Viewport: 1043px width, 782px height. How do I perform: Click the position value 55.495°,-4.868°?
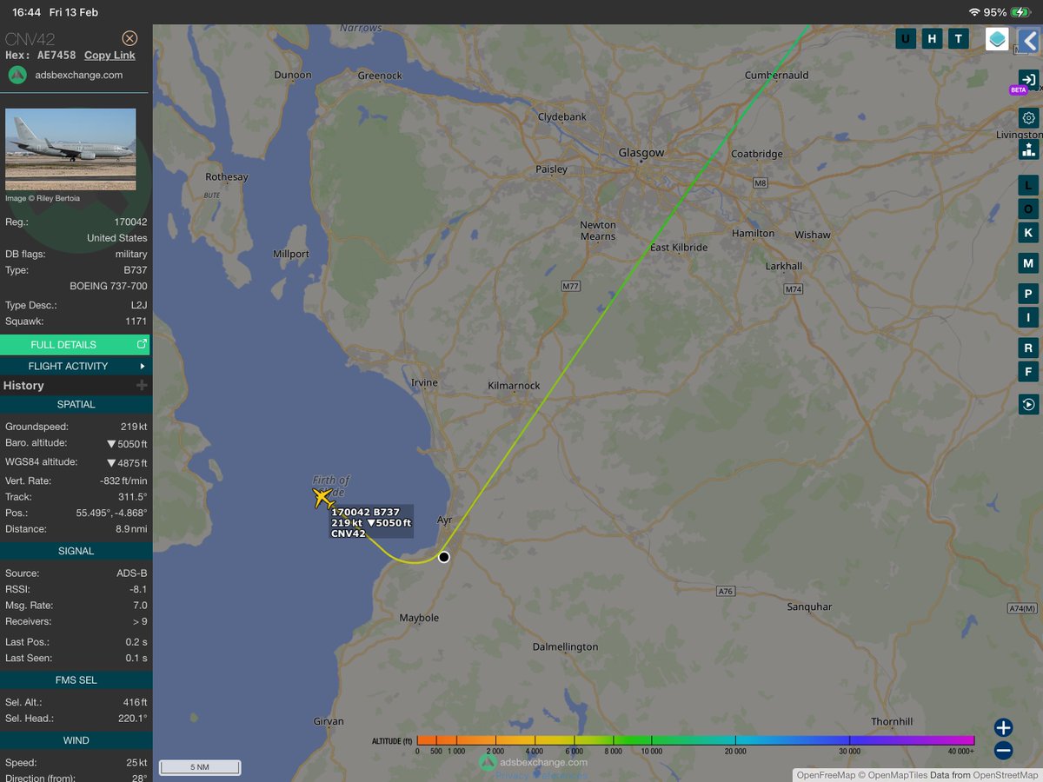pyautogui.click(x=111, y=513)
